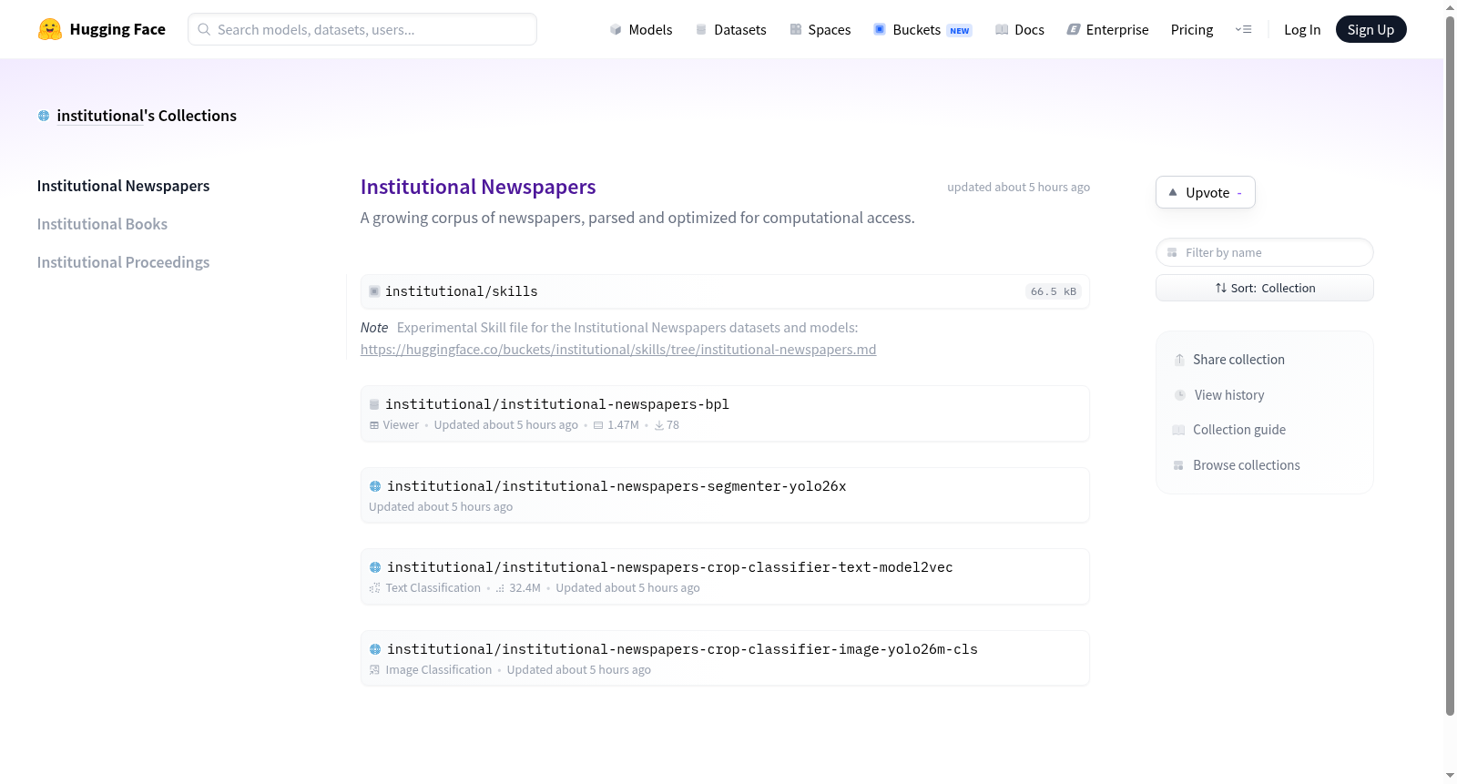Expand the extra navigation menu icon

[x=1243, y=29]
